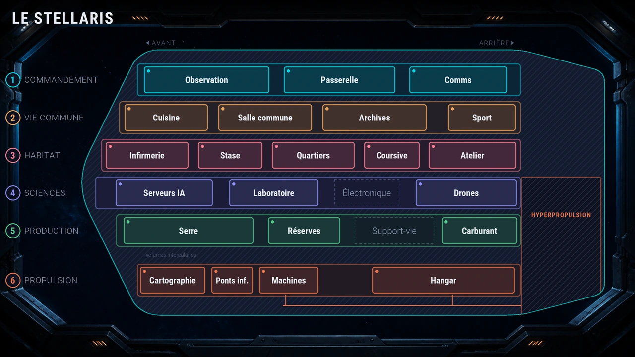
Task: Open the Réserves room
Action: (304, 231)
